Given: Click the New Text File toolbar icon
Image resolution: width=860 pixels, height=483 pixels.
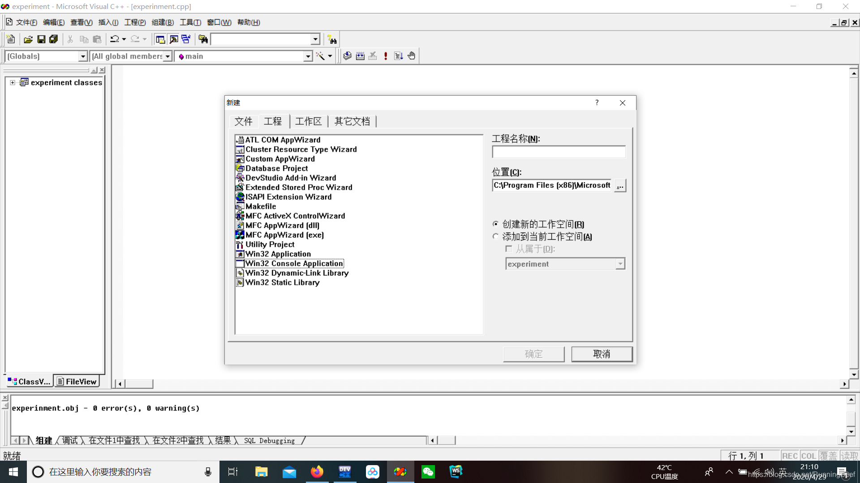Looking at the screenshot, I should point(11,39).
